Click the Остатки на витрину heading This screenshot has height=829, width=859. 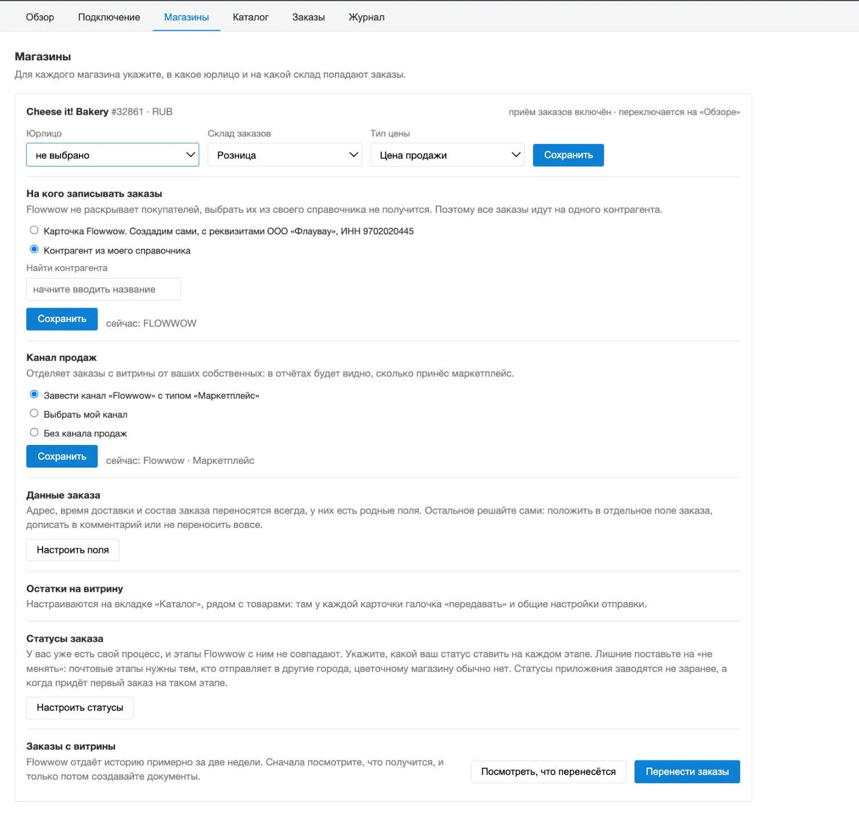[x=75, y=589]
